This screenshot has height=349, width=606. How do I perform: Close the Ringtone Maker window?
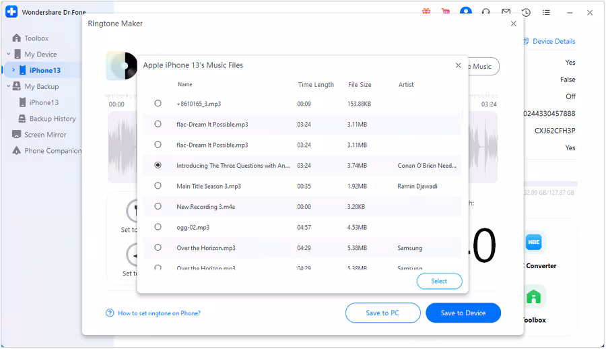coord(514,24)
